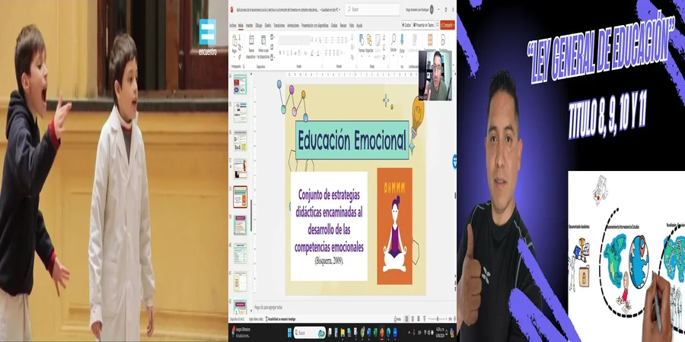Screen dimensions: 685x342
Task: Open the Portapapeles dialog launcher
Action: (244, 66)
